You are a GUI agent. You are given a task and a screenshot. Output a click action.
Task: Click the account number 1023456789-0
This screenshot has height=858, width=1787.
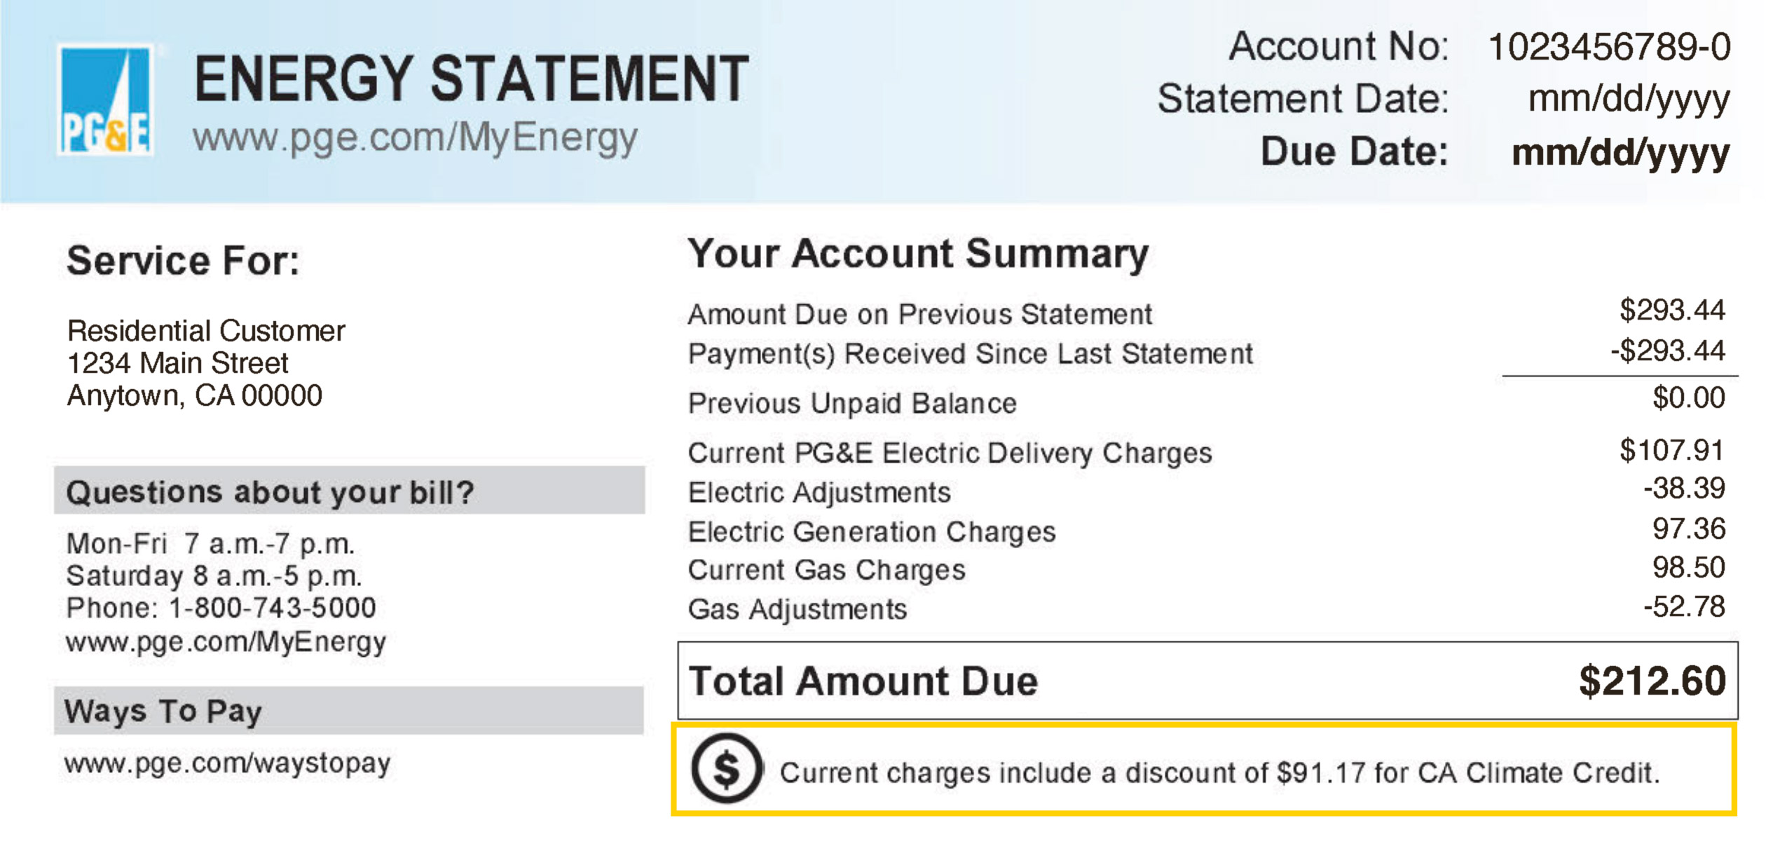click(1608, 47)
